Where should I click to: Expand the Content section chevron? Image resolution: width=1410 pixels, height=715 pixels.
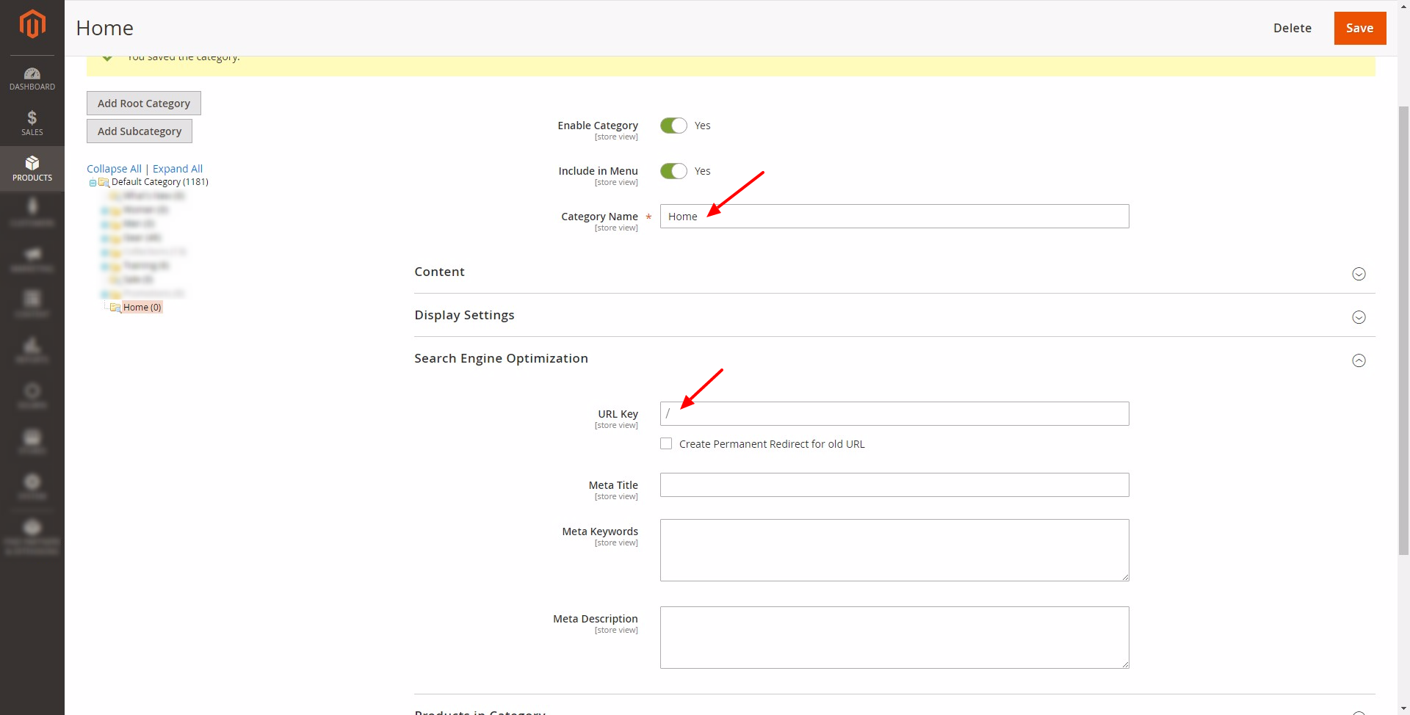click(1359, 274)
